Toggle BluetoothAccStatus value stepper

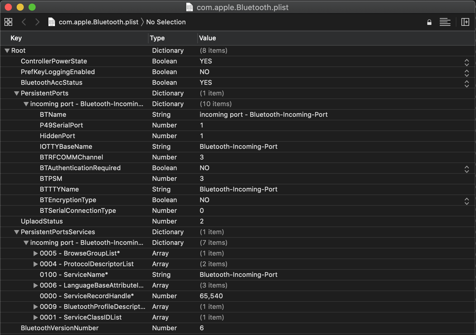(466, 84)
